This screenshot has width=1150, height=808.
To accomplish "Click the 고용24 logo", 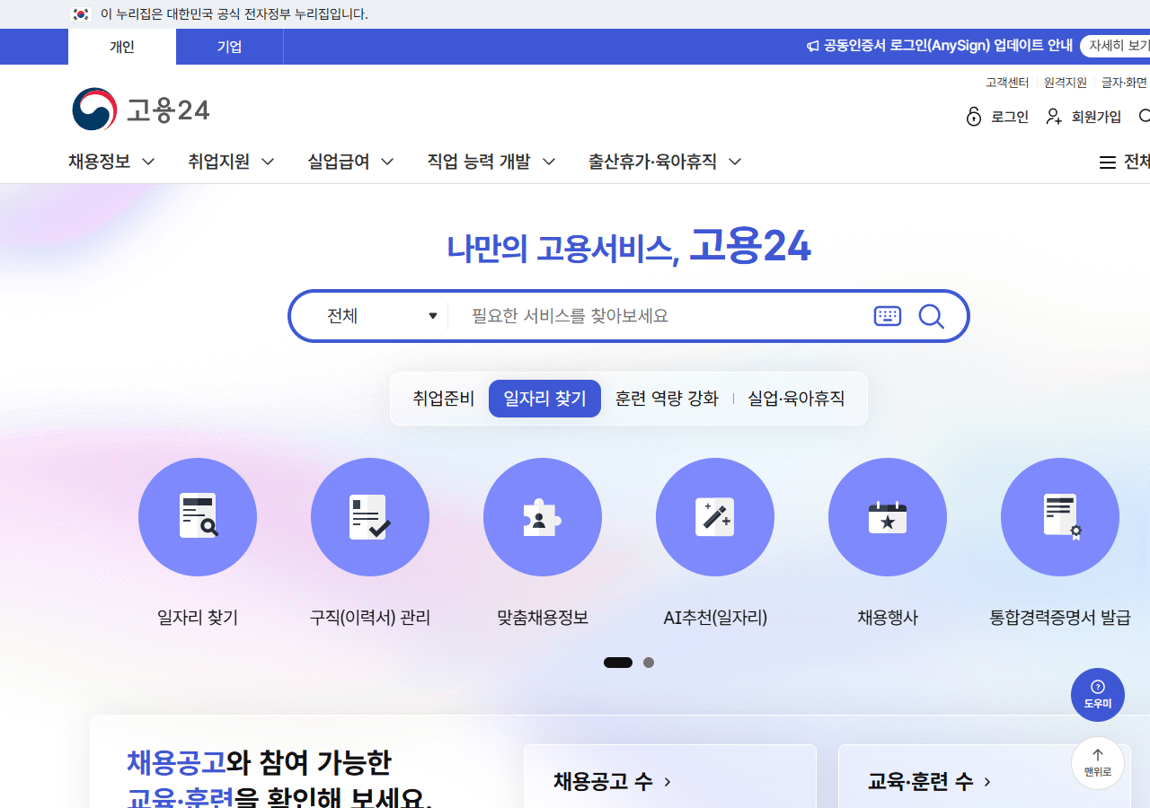I will pos(141,110).
